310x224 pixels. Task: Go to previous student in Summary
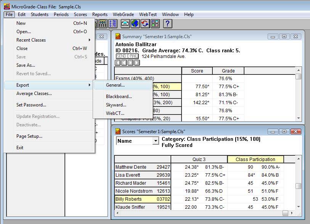tap(124, 63)
